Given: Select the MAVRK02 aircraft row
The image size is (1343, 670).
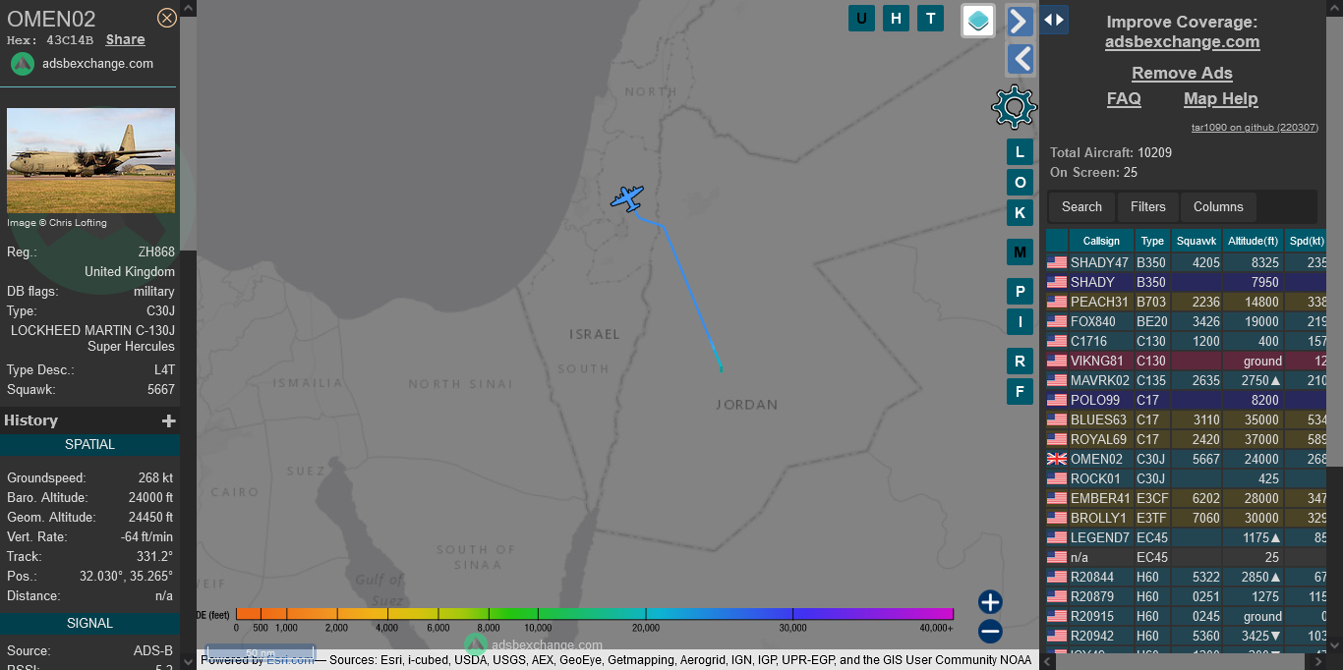Looking at the screenshot, I should (1186, 380).
